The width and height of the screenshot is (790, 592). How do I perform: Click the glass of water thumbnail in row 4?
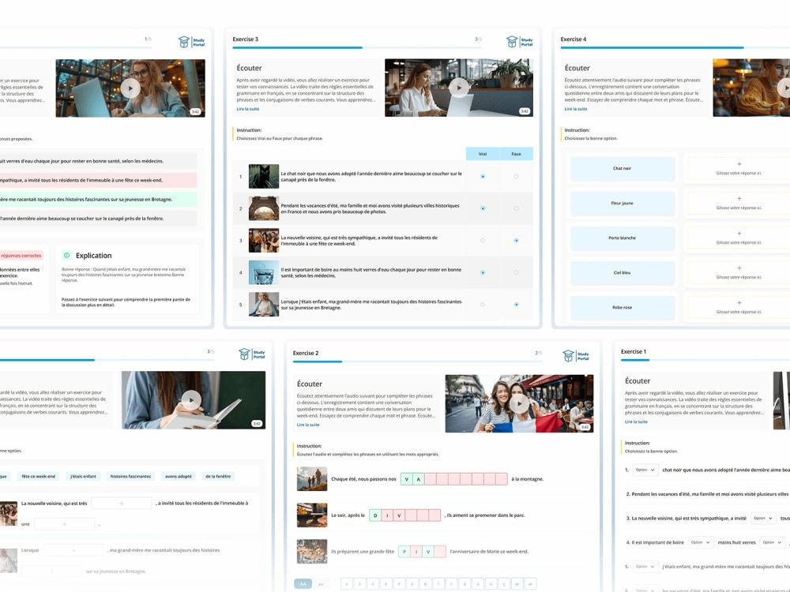(264, 272)
